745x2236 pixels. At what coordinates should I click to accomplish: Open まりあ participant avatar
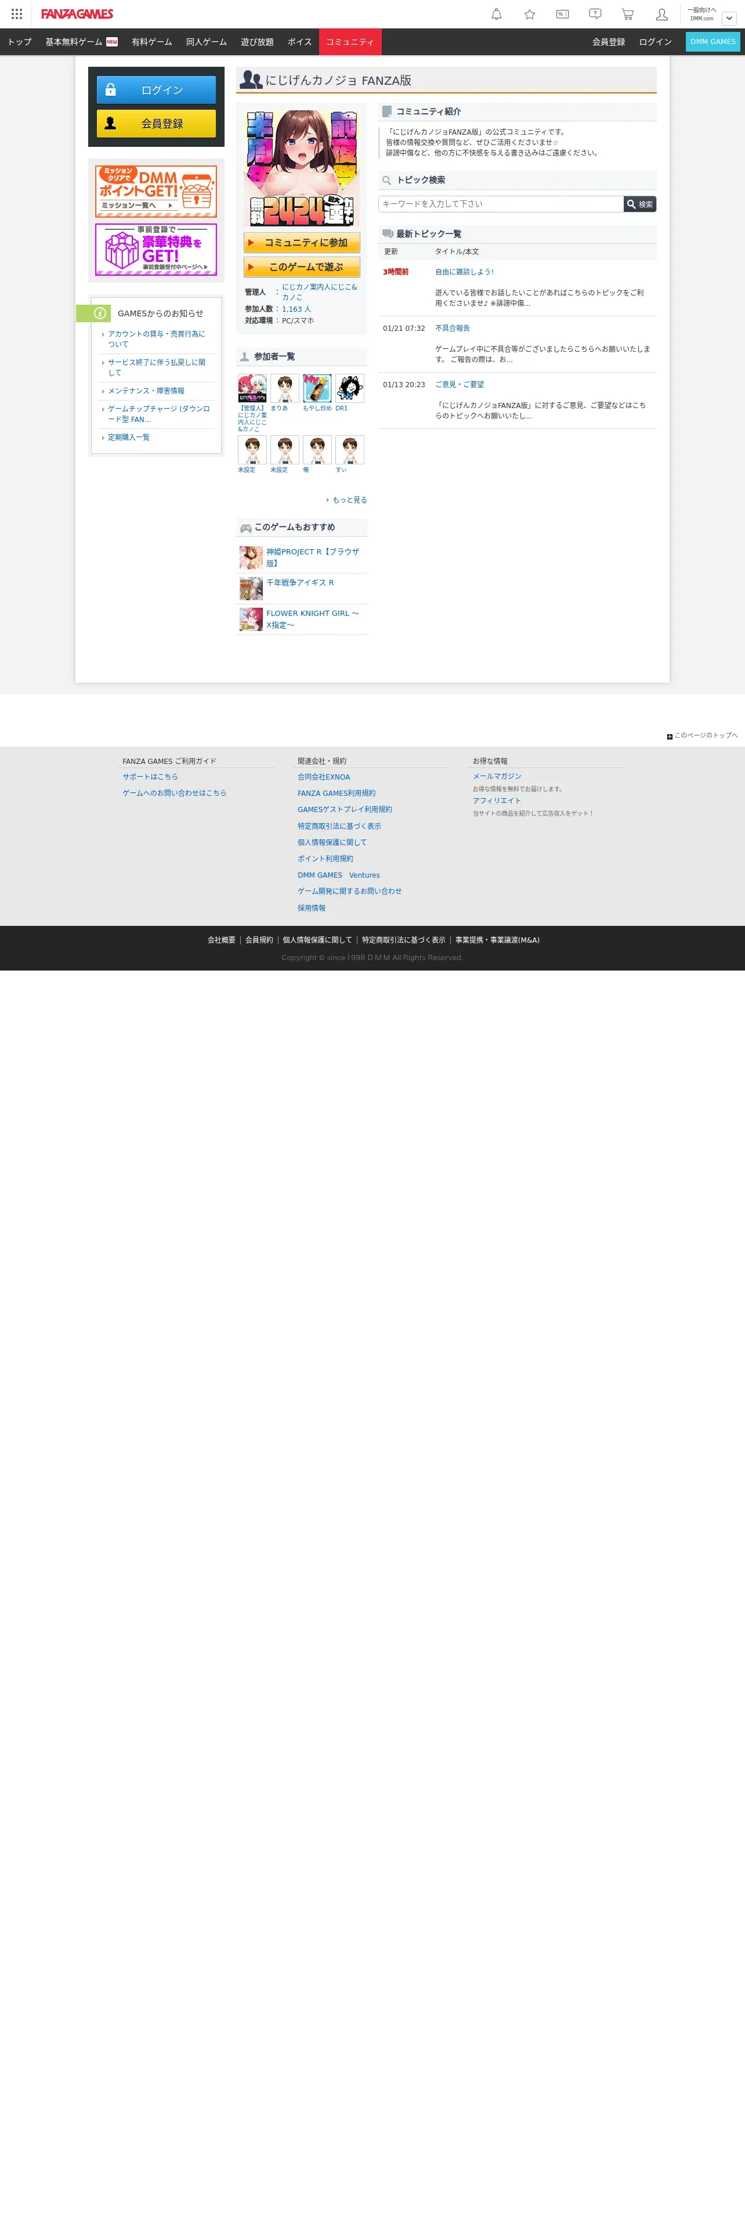click(x=284, y=388)
